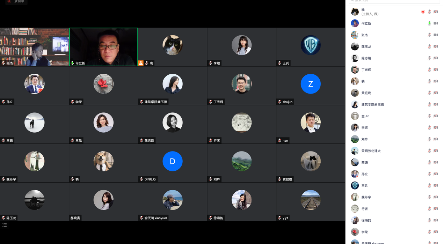Select 金 Jin in the member list
Viewport: 443px width, 244px height.
[365, 116]
